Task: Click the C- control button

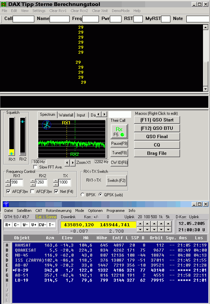Action: [16, 225]
